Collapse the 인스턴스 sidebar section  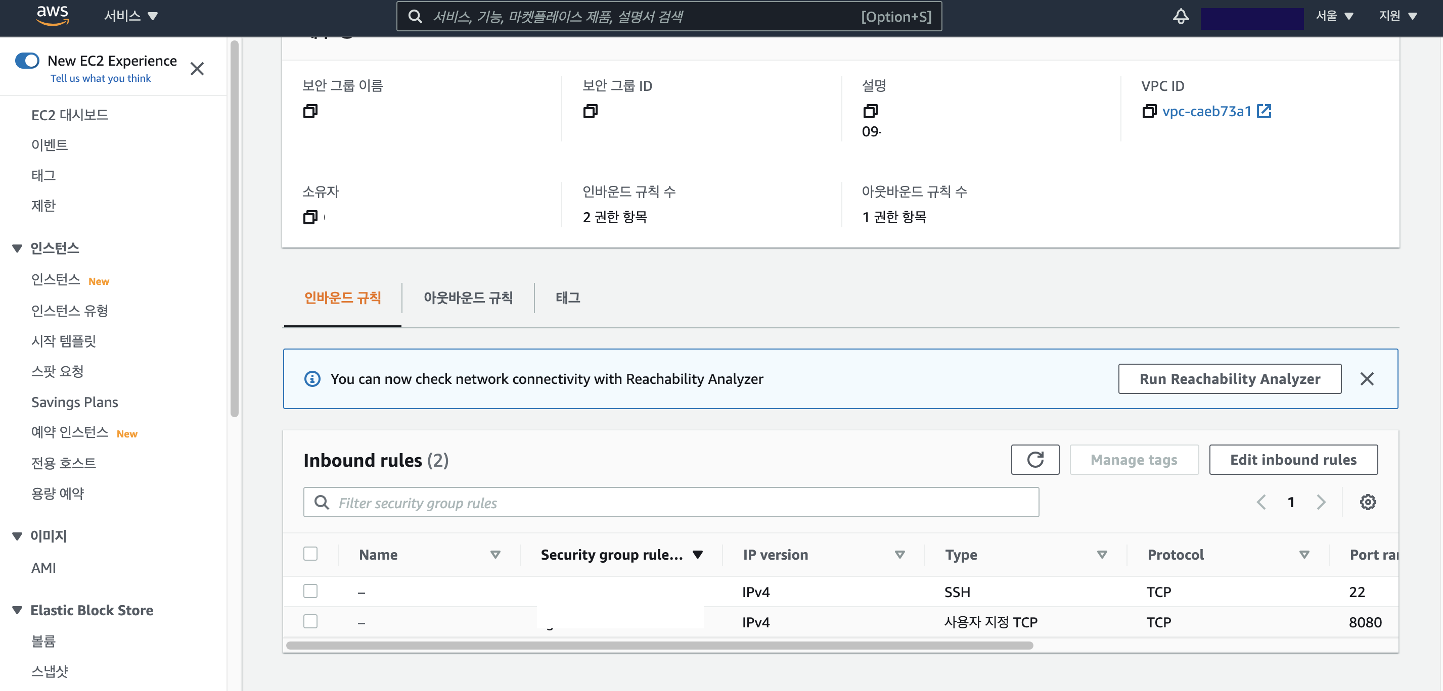coord(17,249)
